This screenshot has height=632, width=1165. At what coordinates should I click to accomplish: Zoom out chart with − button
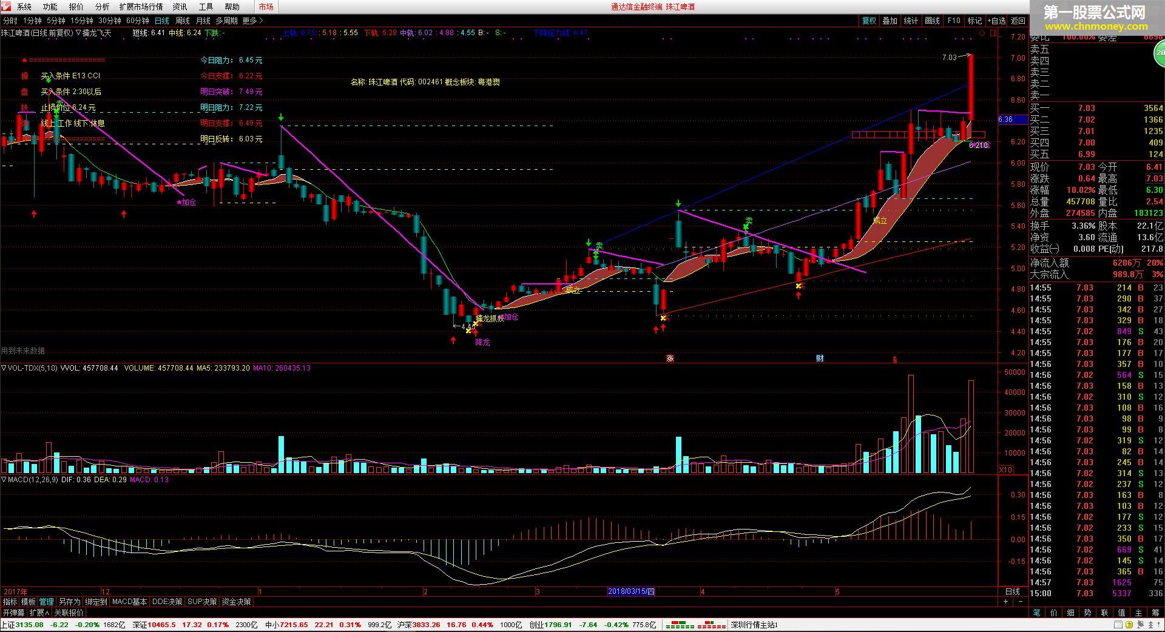coord(1020,602)
